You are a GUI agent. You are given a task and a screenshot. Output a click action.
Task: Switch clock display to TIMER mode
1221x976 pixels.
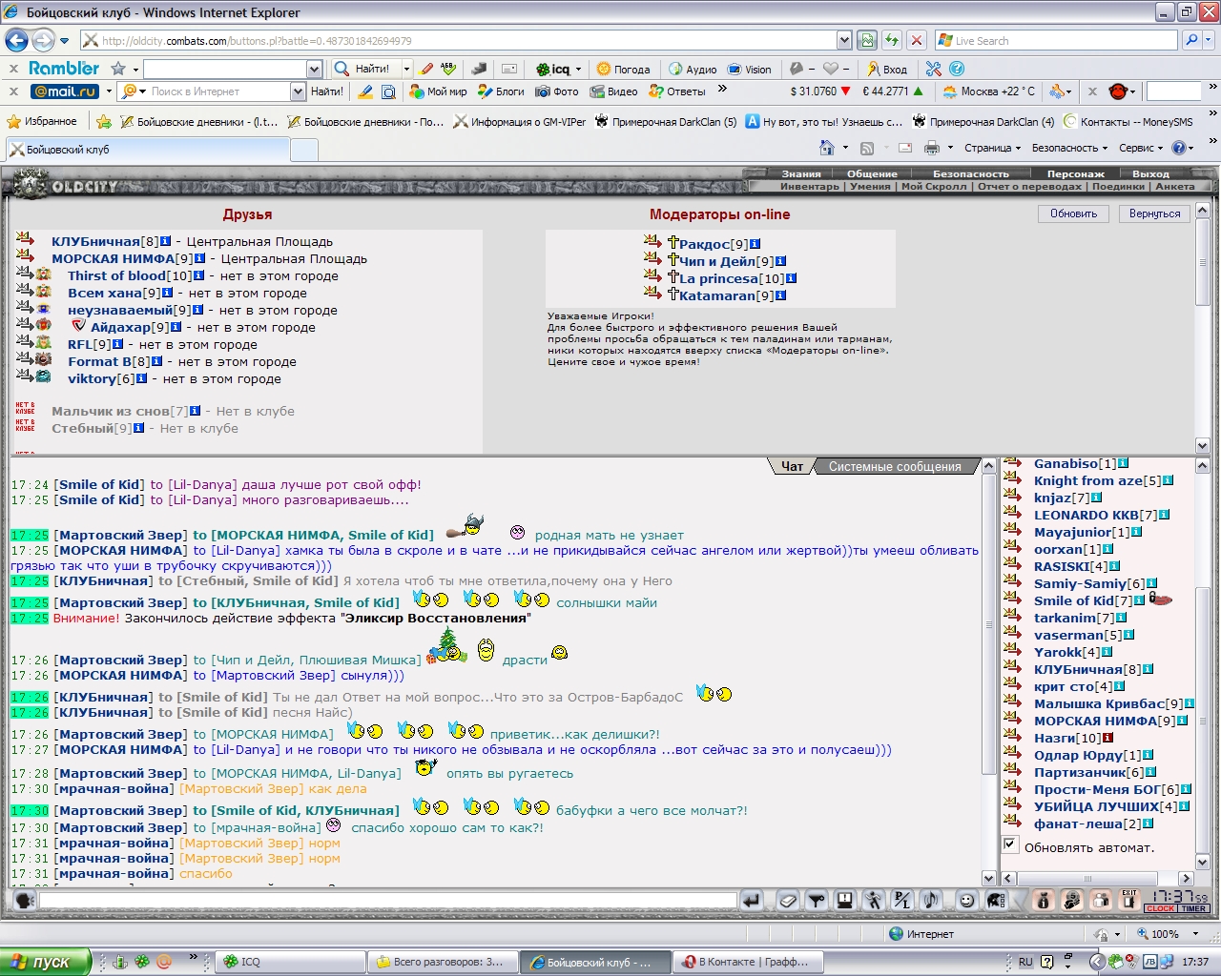[x=1194, y=908]
